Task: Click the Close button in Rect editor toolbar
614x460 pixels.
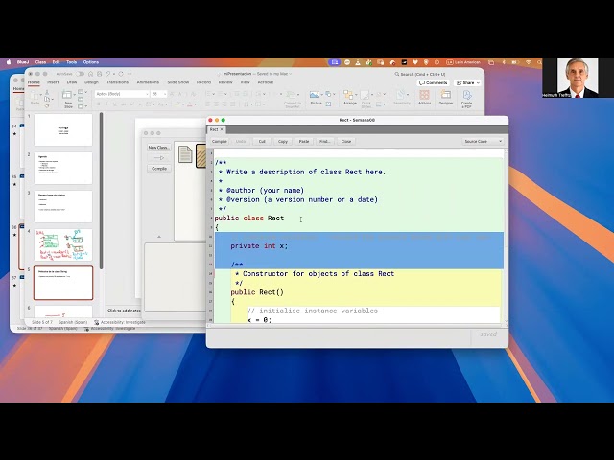Action: (346, 141)
